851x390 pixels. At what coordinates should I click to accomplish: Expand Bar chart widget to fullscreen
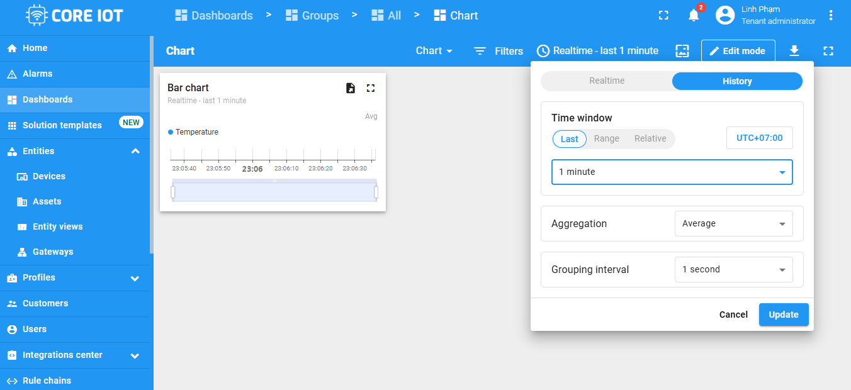pyautogui.click(x=371, y=88)
